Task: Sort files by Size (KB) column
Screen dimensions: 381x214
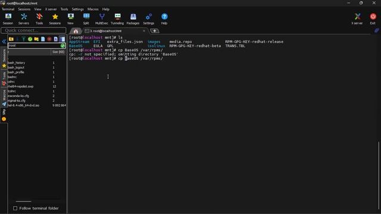Action: pyautogui.click(x=58, y=52)
